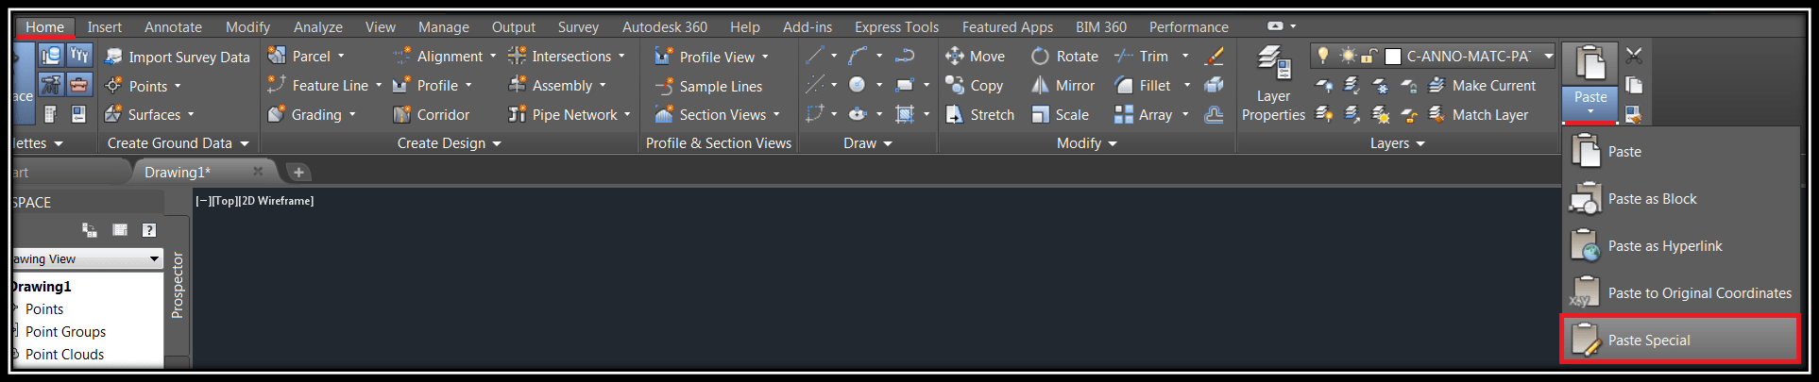Open the Profile View dropdown
1819x382 pixels.
point(711,57)
